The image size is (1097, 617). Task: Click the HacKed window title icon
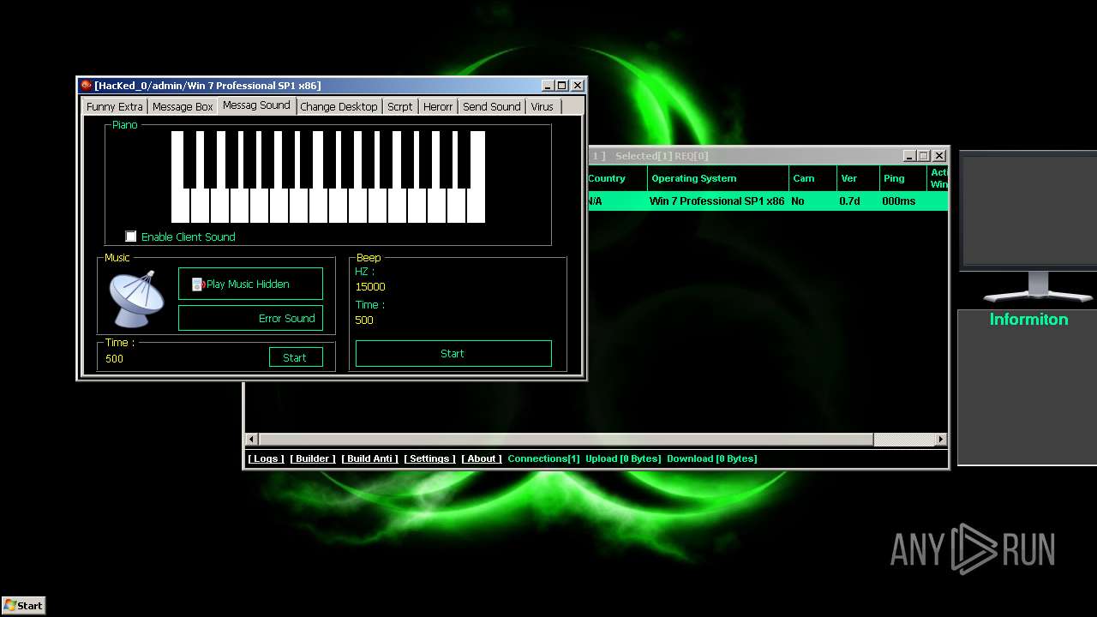pos(86,85)
